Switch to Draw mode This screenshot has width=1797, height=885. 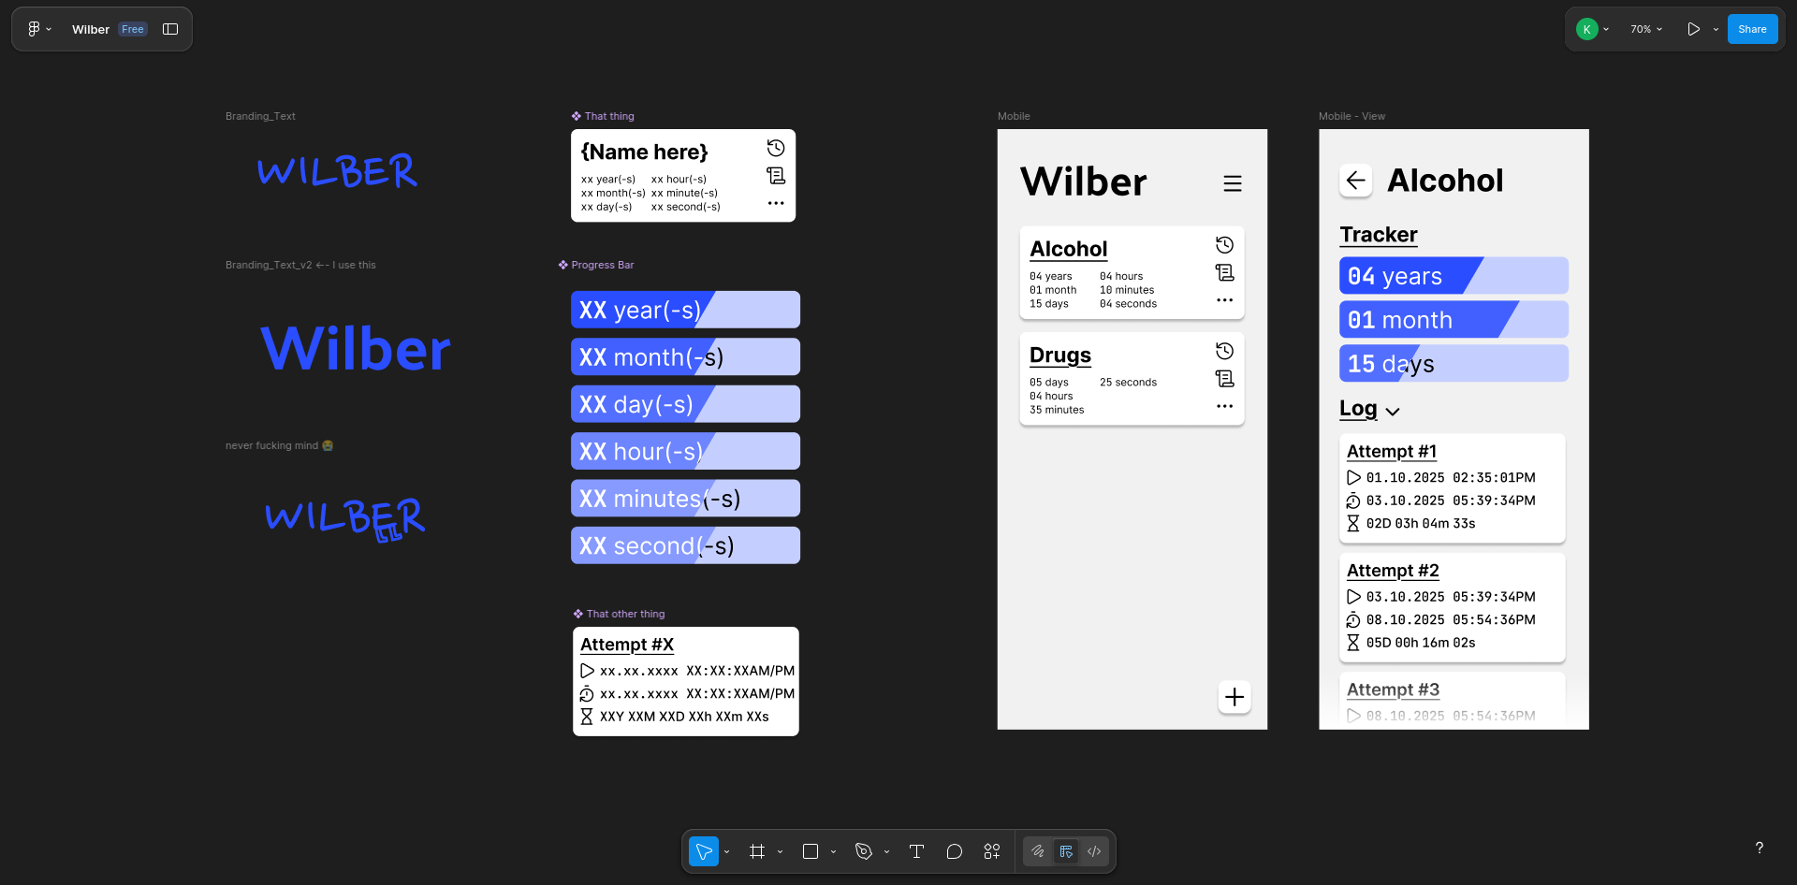[x=1038, y=851]
